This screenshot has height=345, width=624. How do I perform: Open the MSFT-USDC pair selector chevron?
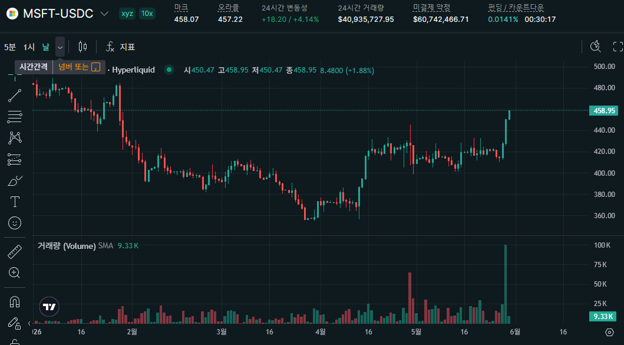tap(104, 14)
